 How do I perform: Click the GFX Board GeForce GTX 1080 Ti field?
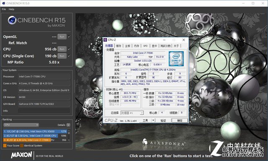(44, 104)
